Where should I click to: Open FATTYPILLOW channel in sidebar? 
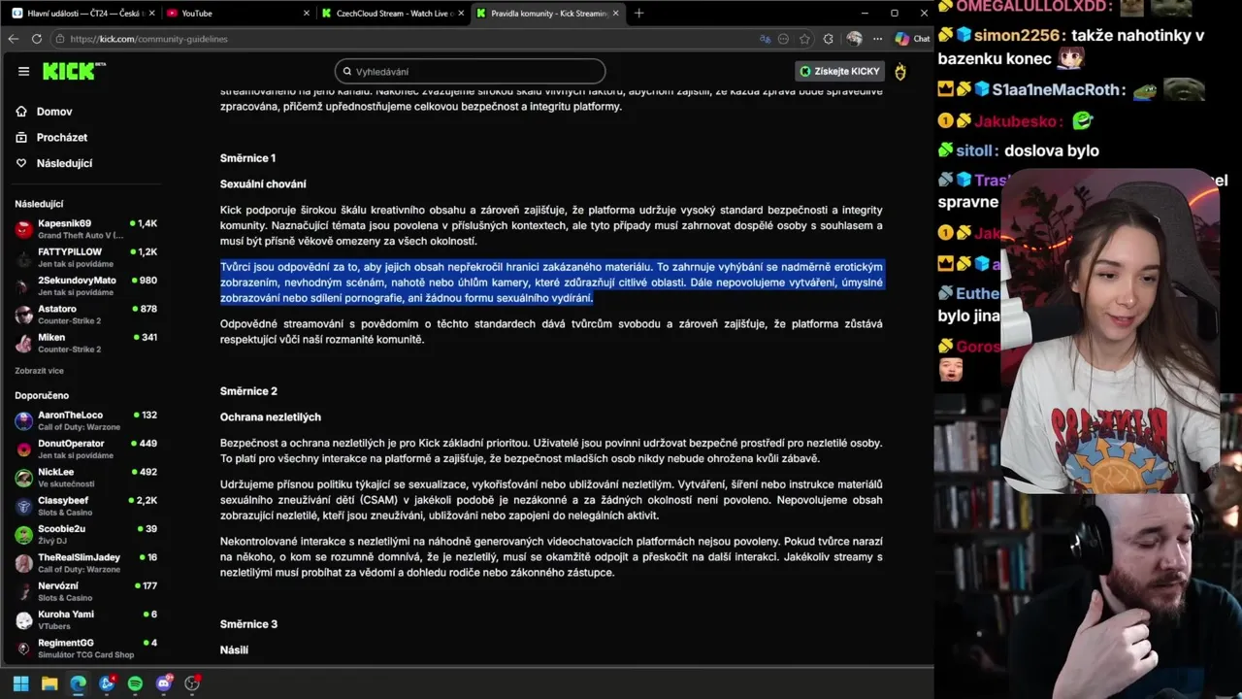click(x=85, y=257)
